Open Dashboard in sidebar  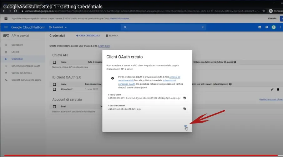coord(17,45)
